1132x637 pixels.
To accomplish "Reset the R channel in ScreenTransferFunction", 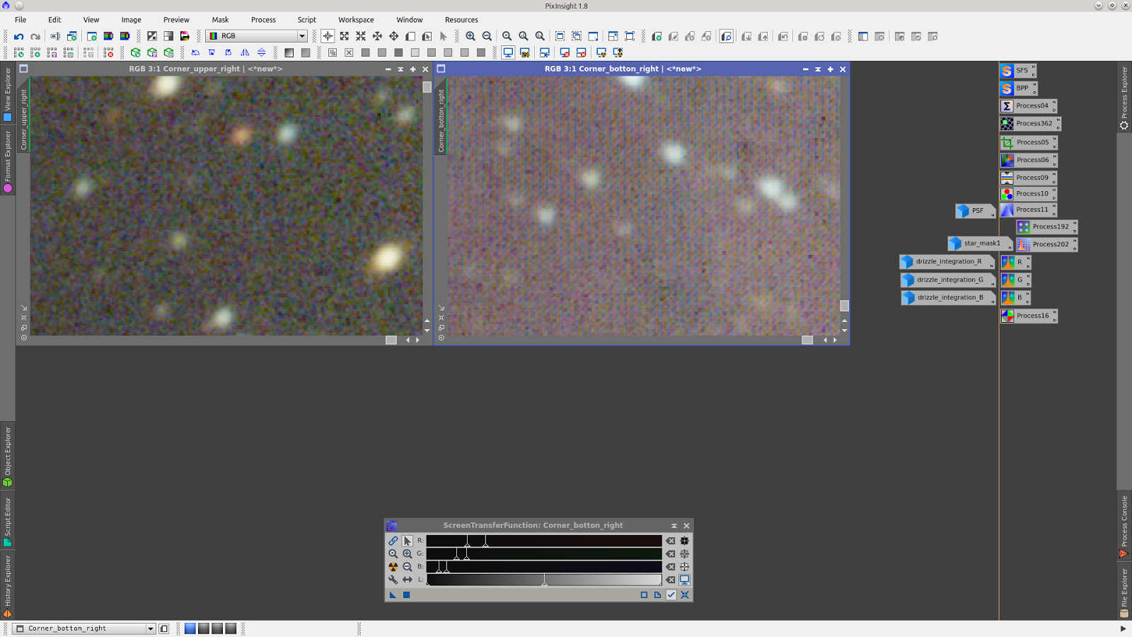I will [671, 541].
